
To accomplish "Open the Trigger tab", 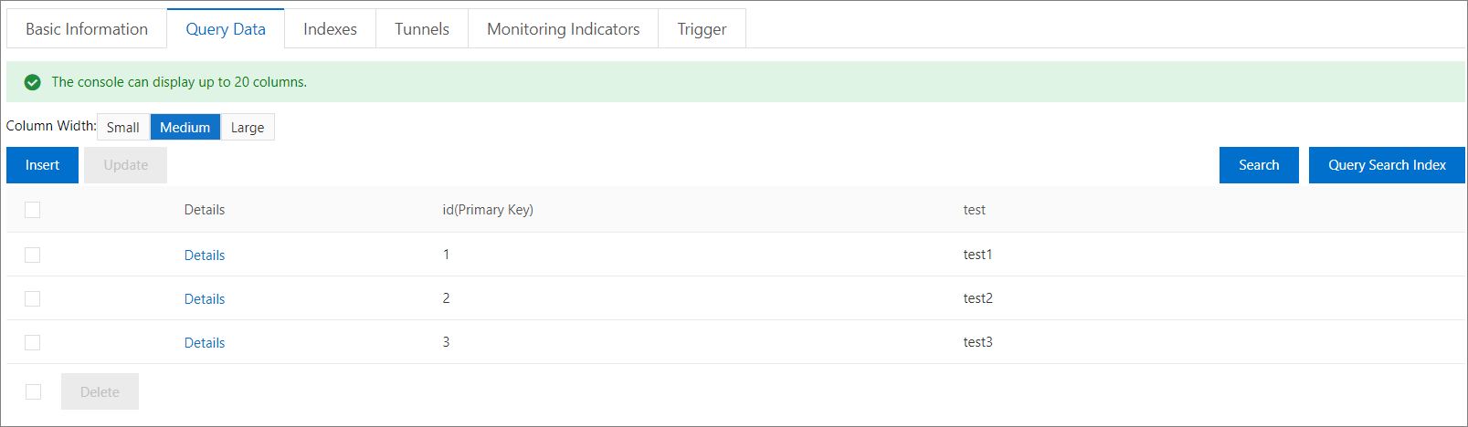I will pyautogui.click(x=702, y=29).
